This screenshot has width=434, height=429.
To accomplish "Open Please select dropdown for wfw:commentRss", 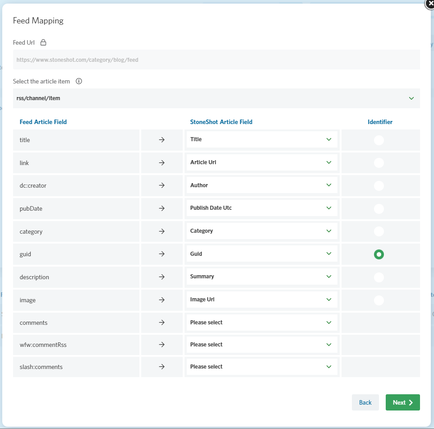I will pyautogui.click(x=262, y=345).
